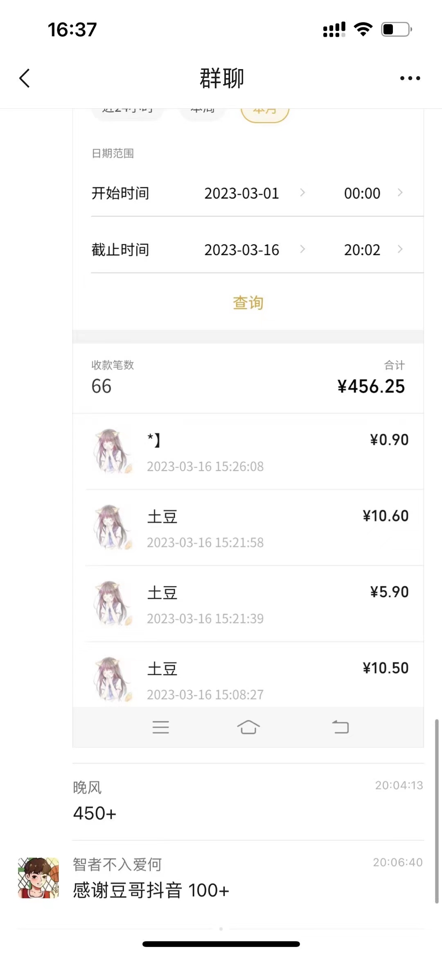Expand start time 00:00 picker
442x956 pixels.
[x=372, y=193]
